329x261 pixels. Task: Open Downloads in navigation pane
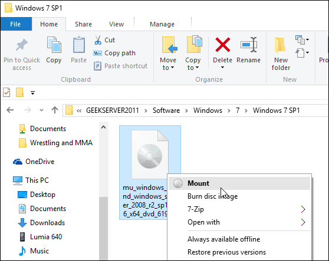(41, 223)
